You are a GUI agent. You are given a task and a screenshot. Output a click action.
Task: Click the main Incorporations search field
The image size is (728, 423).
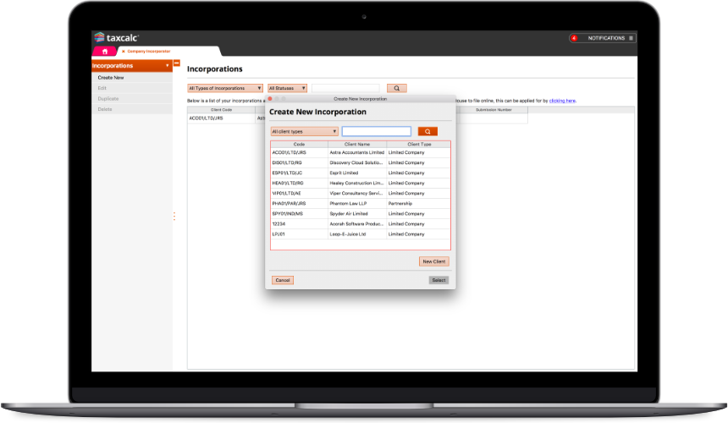click(345, 88)
